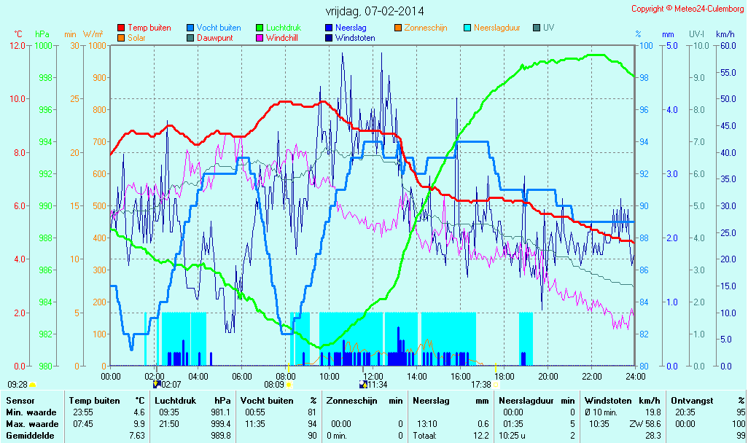Click the Sensor column header in table
Viewport: 748px width, 443px height.
click(19, 400)
